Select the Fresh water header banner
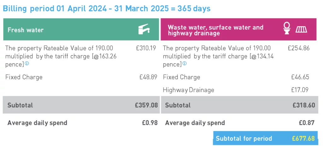Image resolution: width=323 pixels, height=150 pixels. pyautogui.click(x=81, y=29)
